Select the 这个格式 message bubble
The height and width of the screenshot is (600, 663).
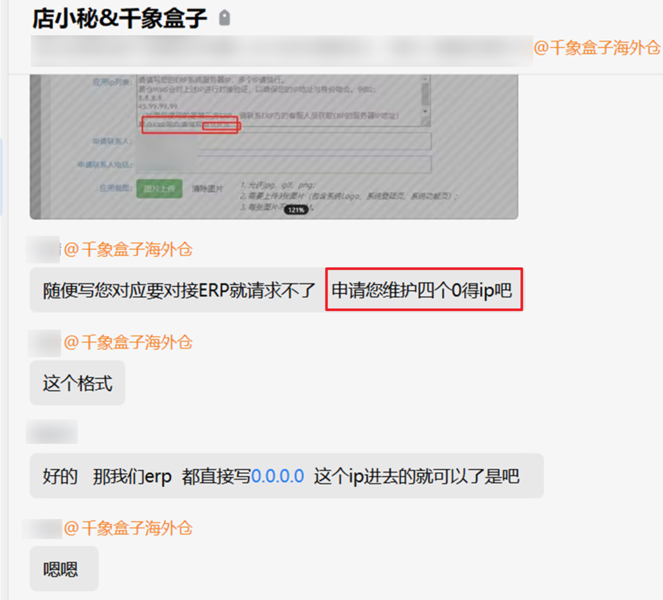(77, 383)
